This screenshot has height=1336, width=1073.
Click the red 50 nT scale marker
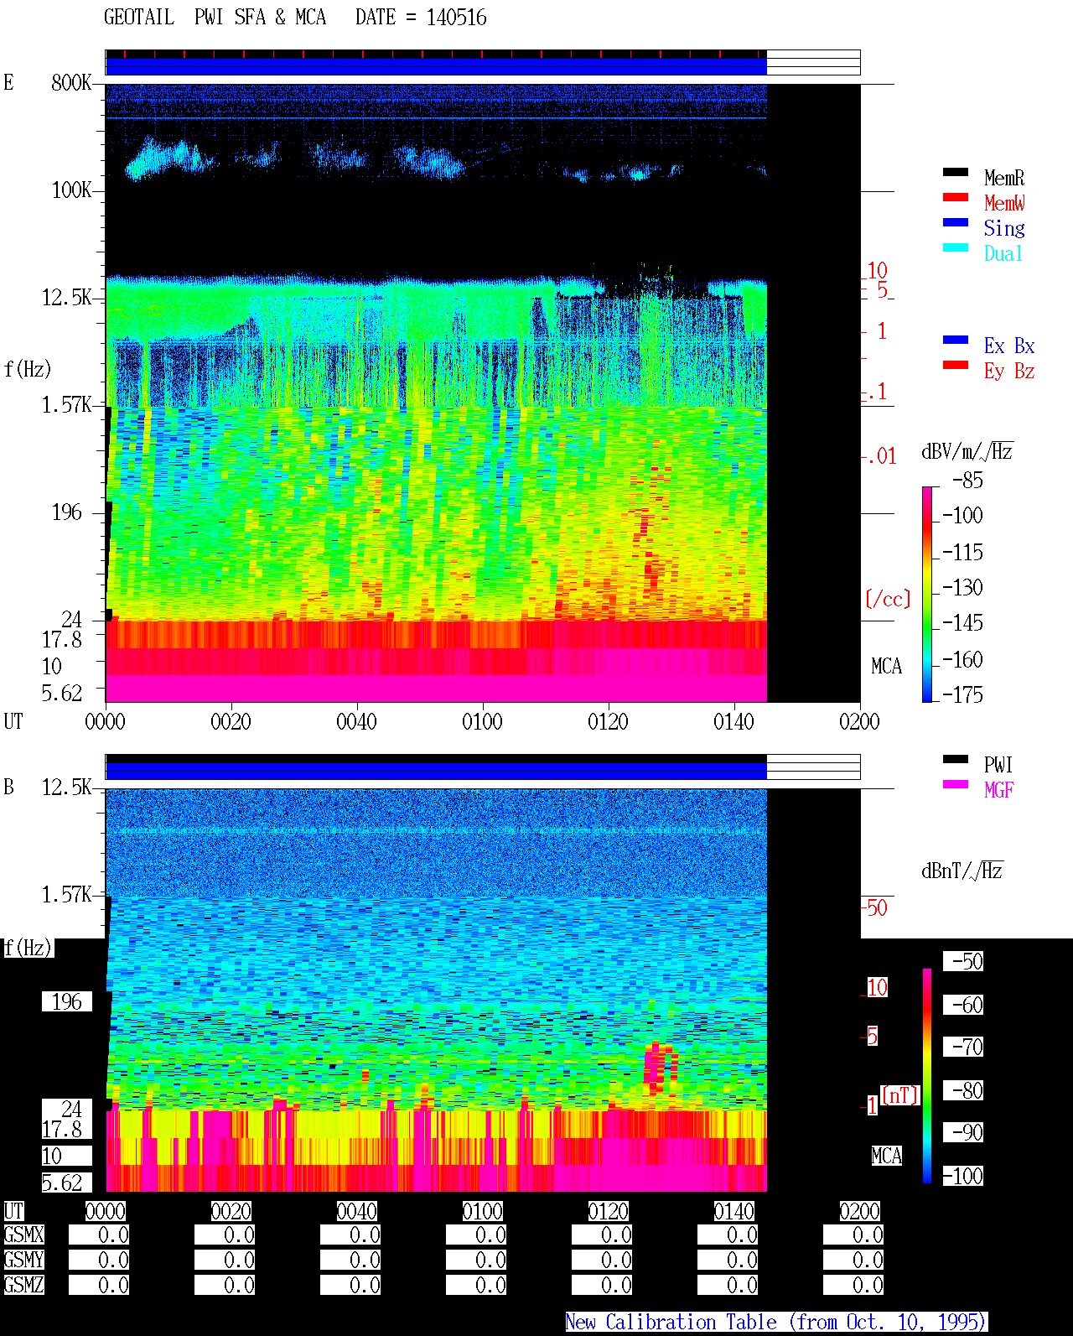point(877,907)
